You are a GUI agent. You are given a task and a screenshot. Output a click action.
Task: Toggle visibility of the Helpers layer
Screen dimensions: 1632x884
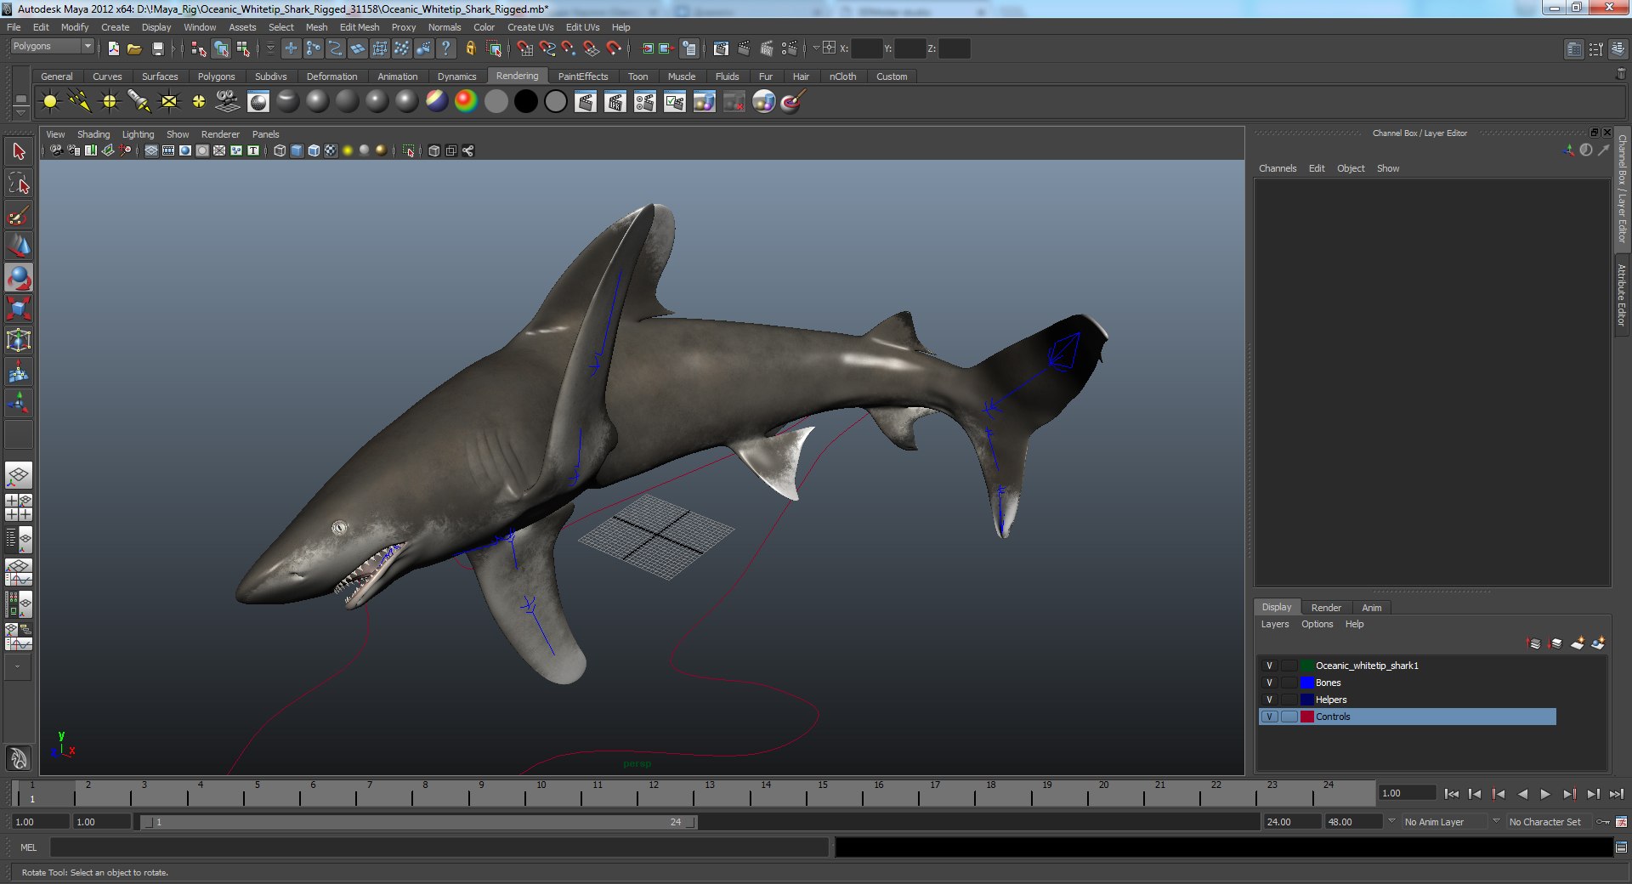point(1269,700)
